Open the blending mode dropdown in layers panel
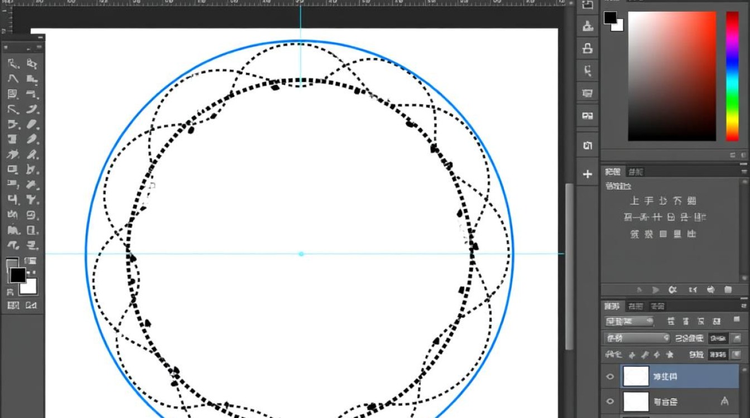Viewport: 750px width, 418px height. click(x=637, y=338)
